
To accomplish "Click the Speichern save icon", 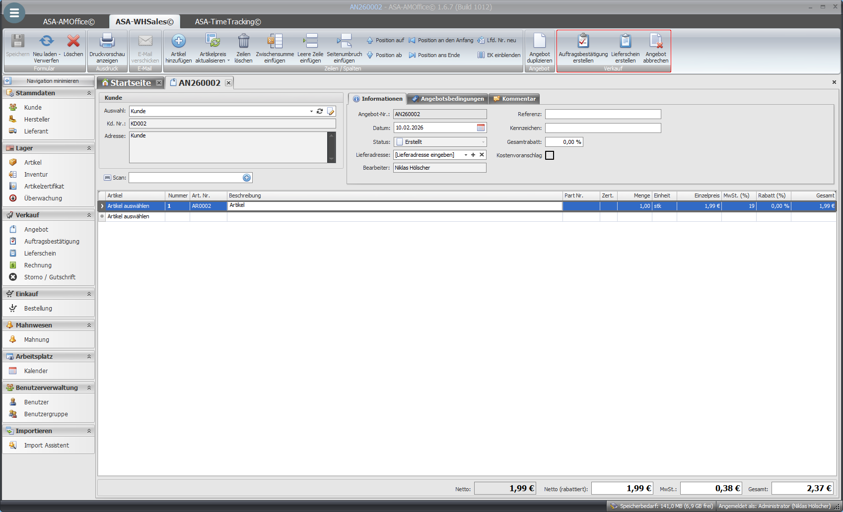I will point(18,42).
